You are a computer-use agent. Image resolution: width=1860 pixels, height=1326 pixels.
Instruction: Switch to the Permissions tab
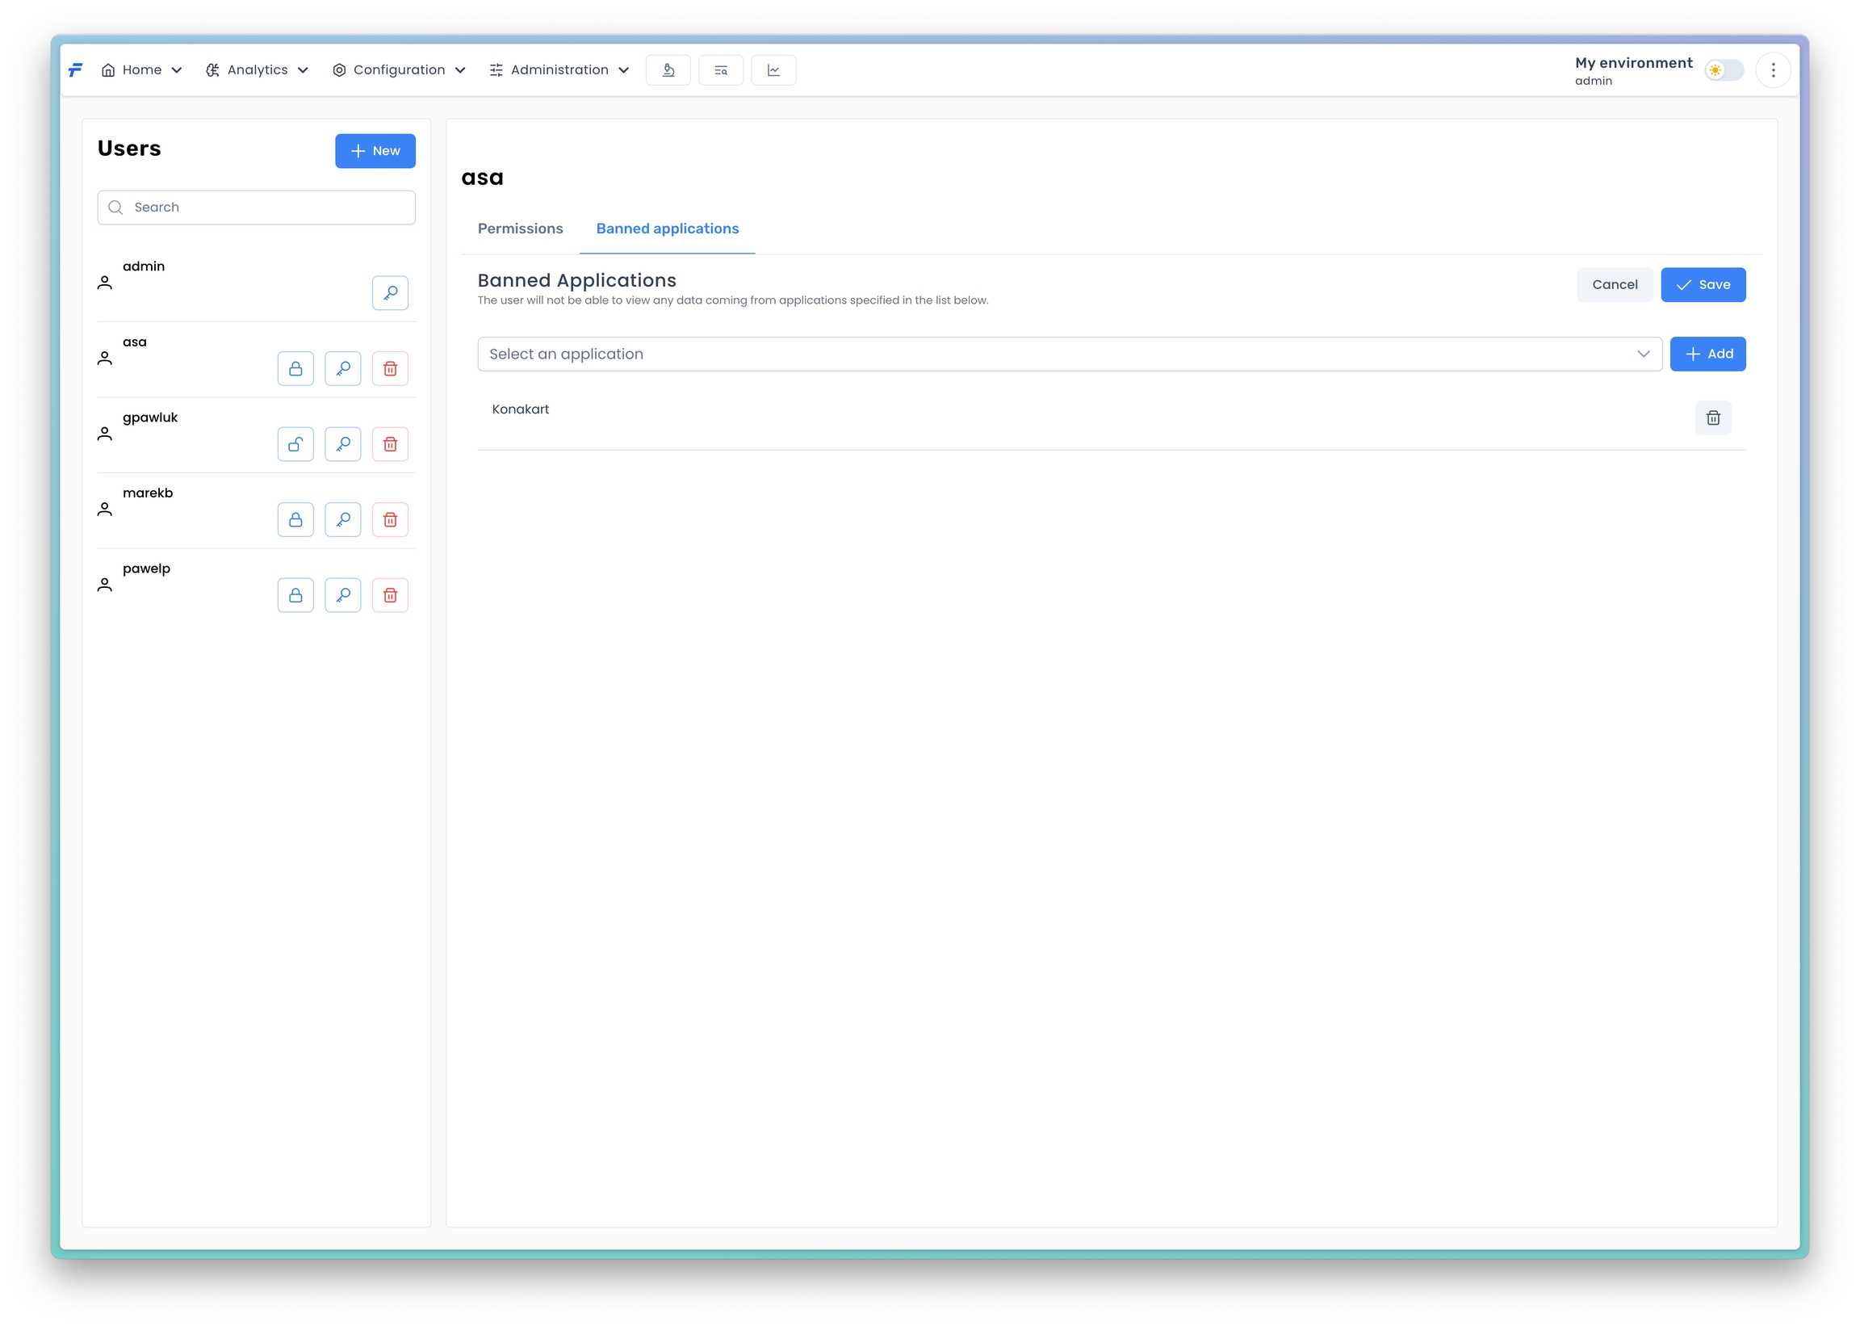click(520, 229)
